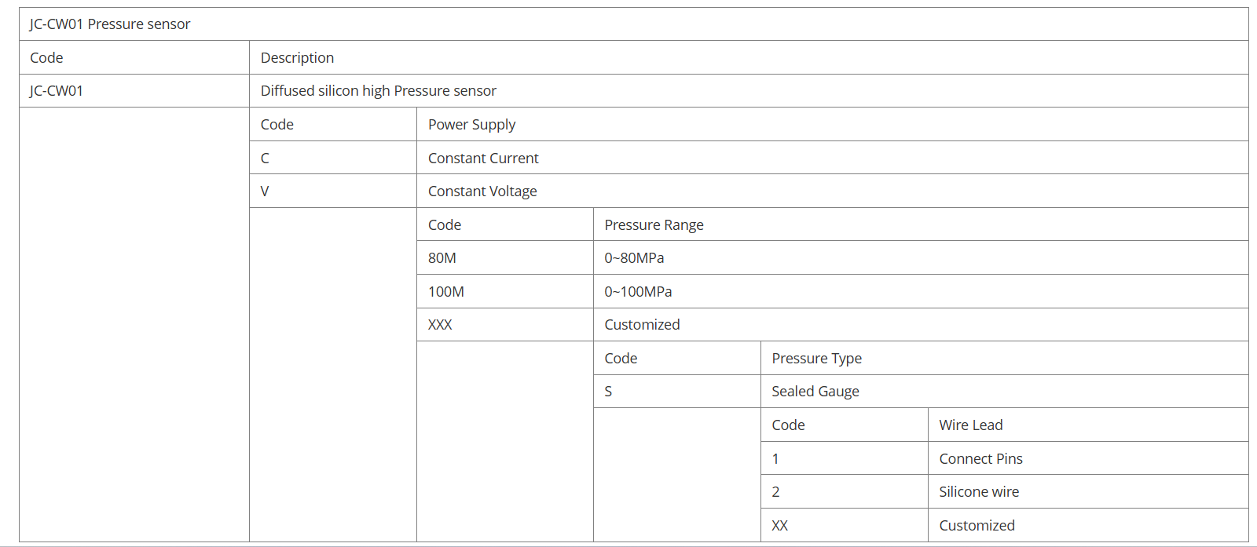Select the 'Diffused silicon high Pressure sensor' cell
Screen dimensions: 1257x547
click(378, 91)
